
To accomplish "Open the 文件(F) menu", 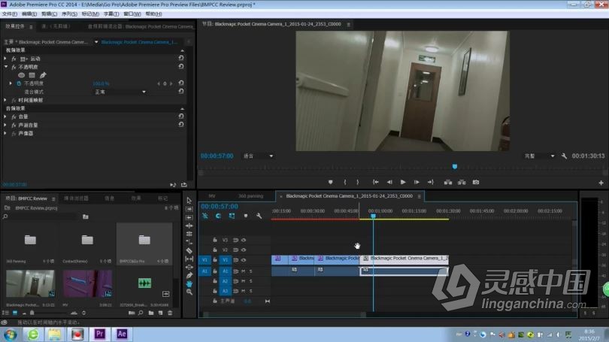I will click(9, 14).
